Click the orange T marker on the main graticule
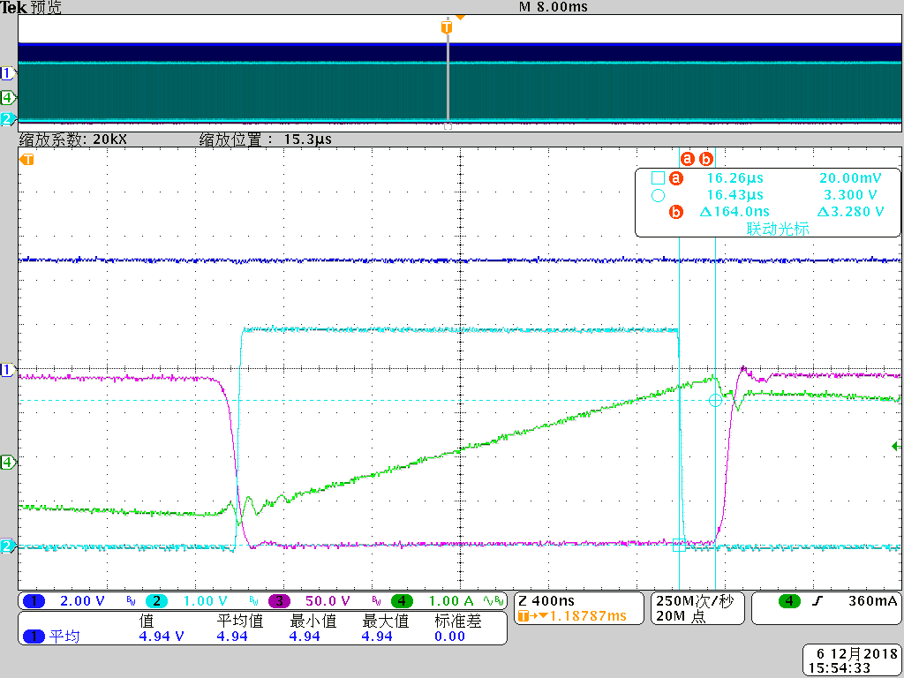904x678 pixels. click(x=26, y=159)
